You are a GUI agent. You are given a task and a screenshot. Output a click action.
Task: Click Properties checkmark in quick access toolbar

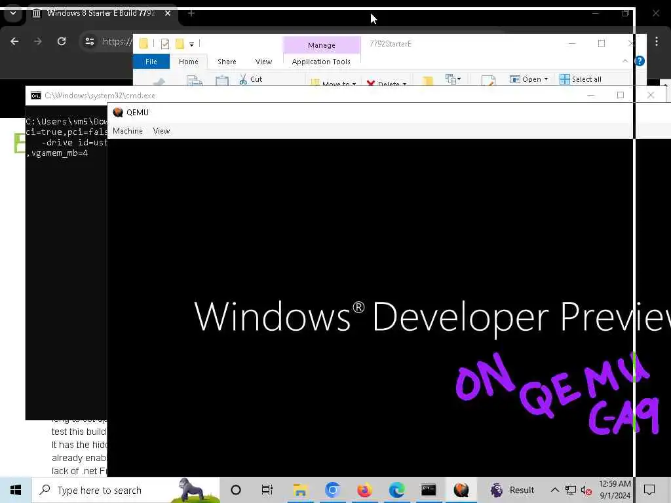(165, 44)
